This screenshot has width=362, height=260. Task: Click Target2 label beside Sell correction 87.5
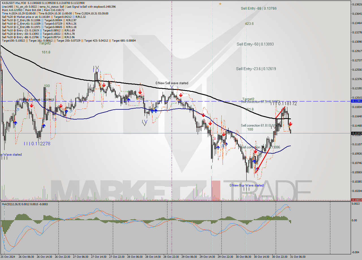click(248, 99)
